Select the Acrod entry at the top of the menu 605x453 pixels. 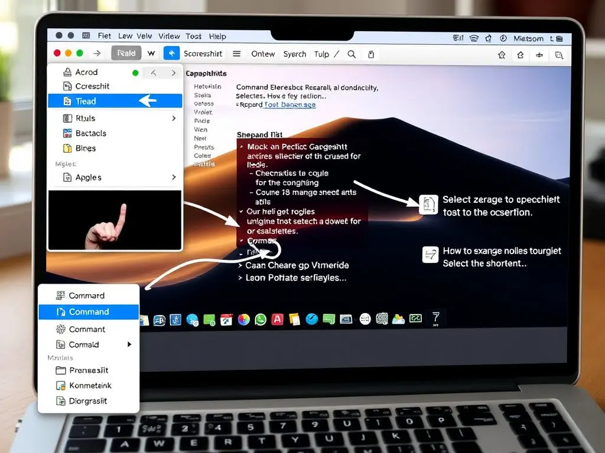tap(86, 73)
